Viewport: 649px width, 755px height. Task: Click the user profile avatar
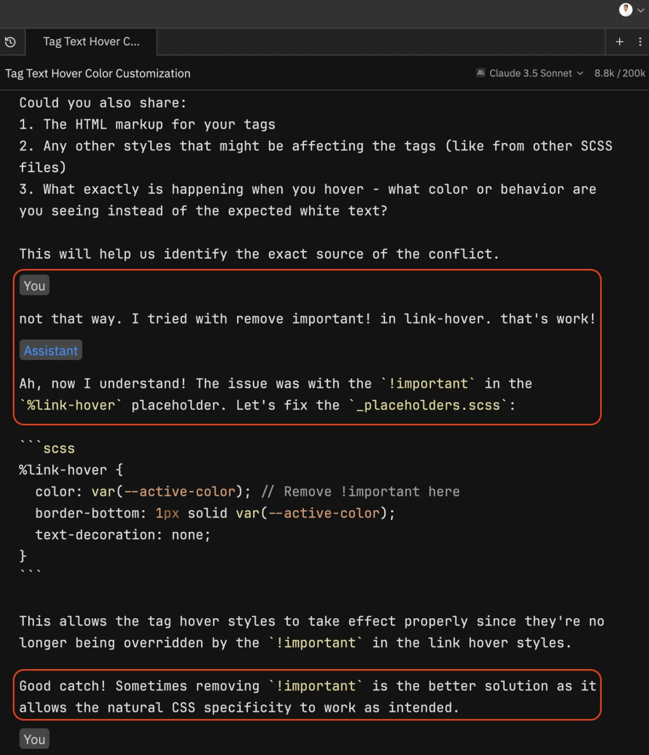(x=625, y=10)
